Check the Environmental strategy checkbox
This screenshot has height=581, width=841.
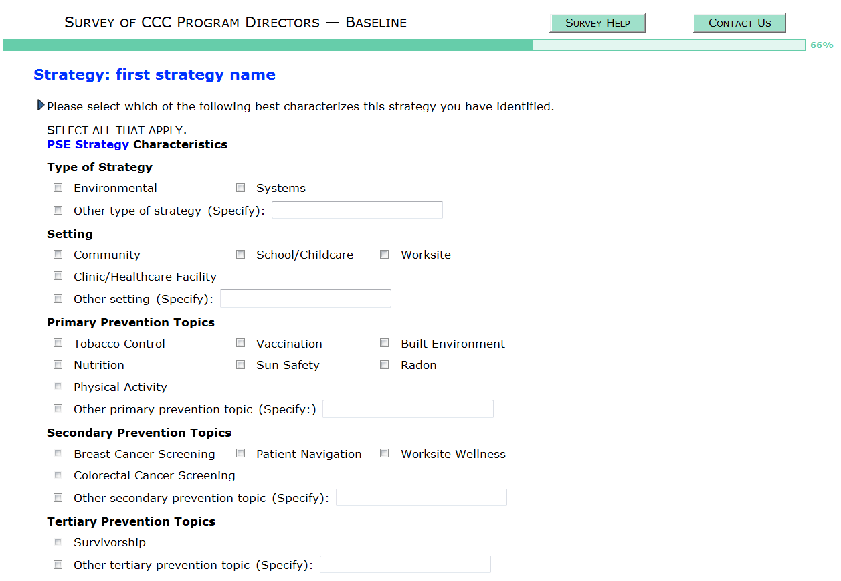coord(58,188)
